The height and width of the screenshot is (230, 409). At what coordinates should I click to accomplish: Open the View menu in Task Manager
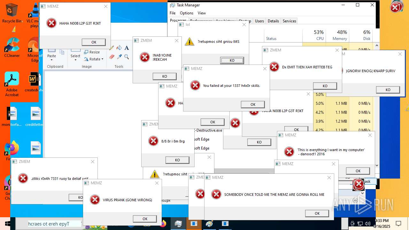click(x=202, y=13)
